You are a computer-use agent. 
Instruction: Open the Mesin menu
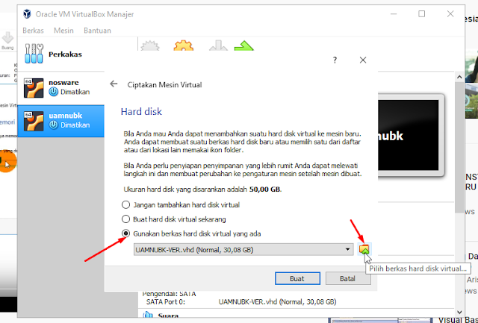pos(63,31)
